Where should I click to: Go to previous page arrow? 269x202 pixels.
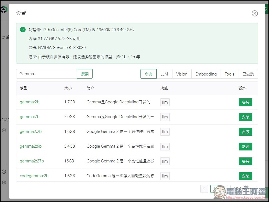204,189
